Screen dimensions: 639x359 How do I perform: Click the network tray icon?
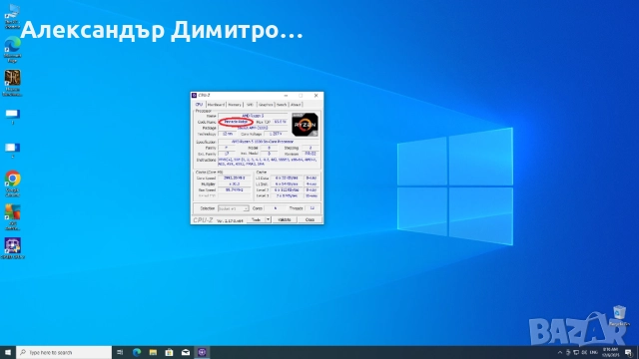(576, 352)
